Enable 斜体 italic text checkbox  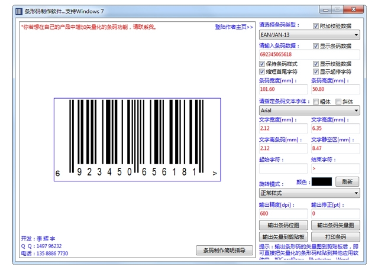point(338,102)
